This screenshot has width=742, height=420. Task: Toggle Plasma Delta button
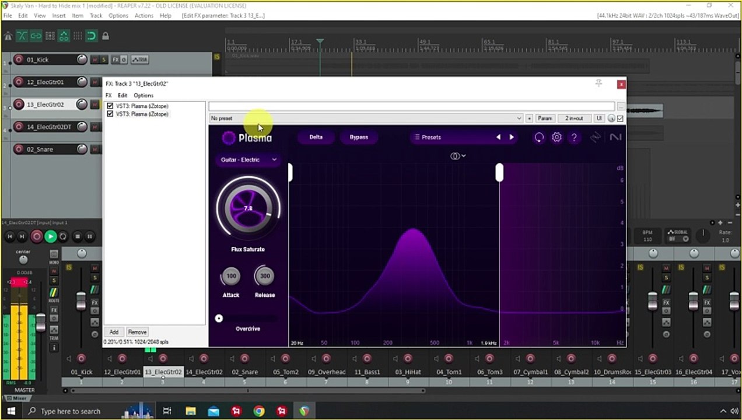click(316, 137)
